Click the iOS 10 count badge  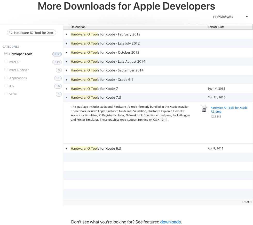pyautogui.click(x=58, y=86)
